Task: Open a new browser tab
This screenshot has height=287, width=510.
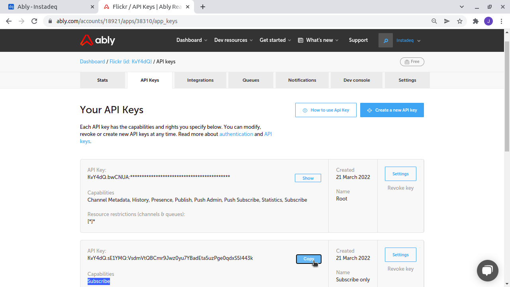Action: pos(203,7)
